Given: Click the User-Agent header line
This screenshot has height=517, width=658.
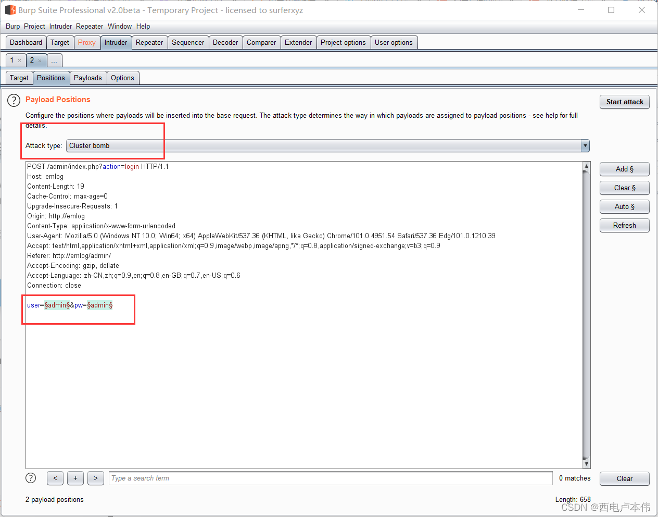Looking at the screenshot, I should [x=261, y=236].
